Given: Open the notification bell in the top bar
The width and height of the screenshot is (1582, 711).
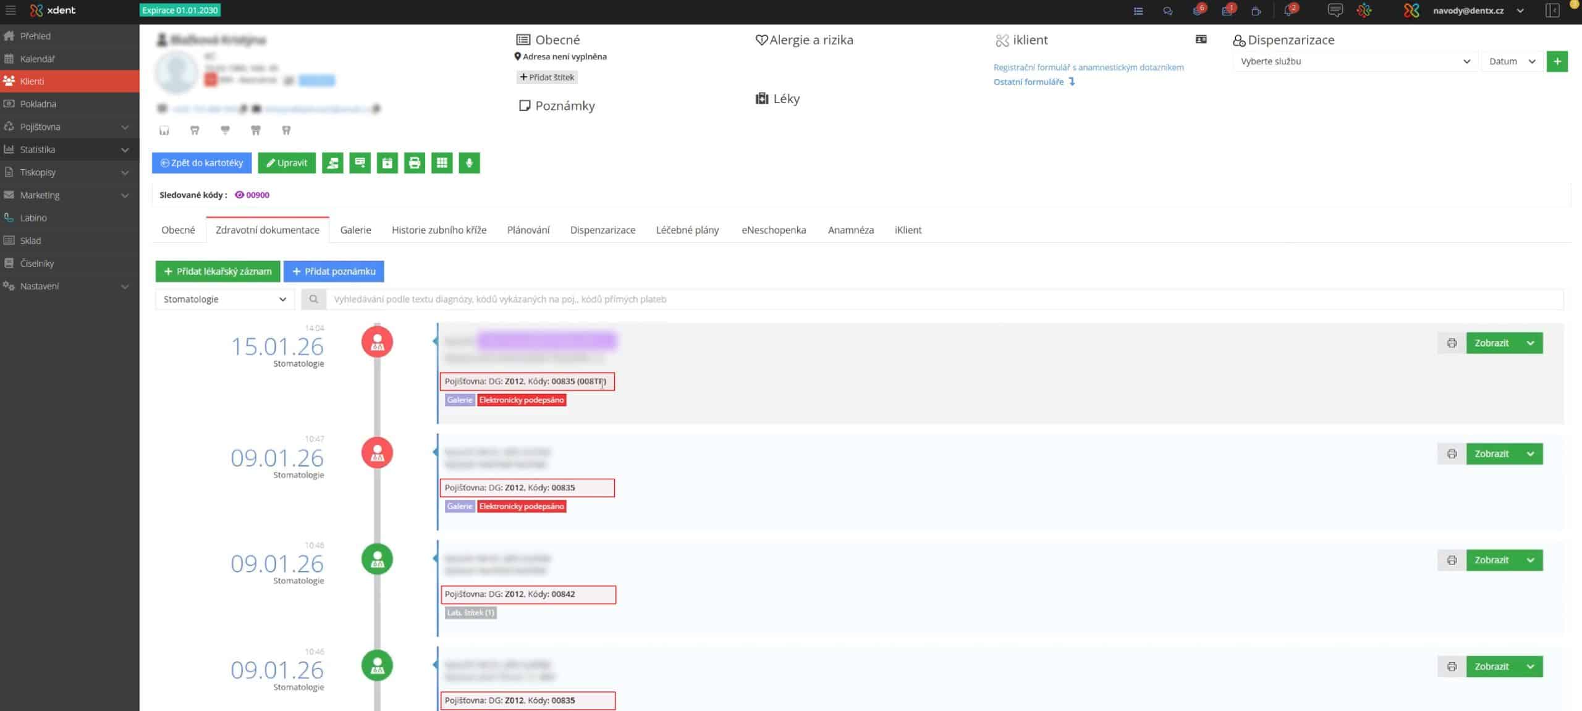Looking at the screenshot, I should 1288,11.
